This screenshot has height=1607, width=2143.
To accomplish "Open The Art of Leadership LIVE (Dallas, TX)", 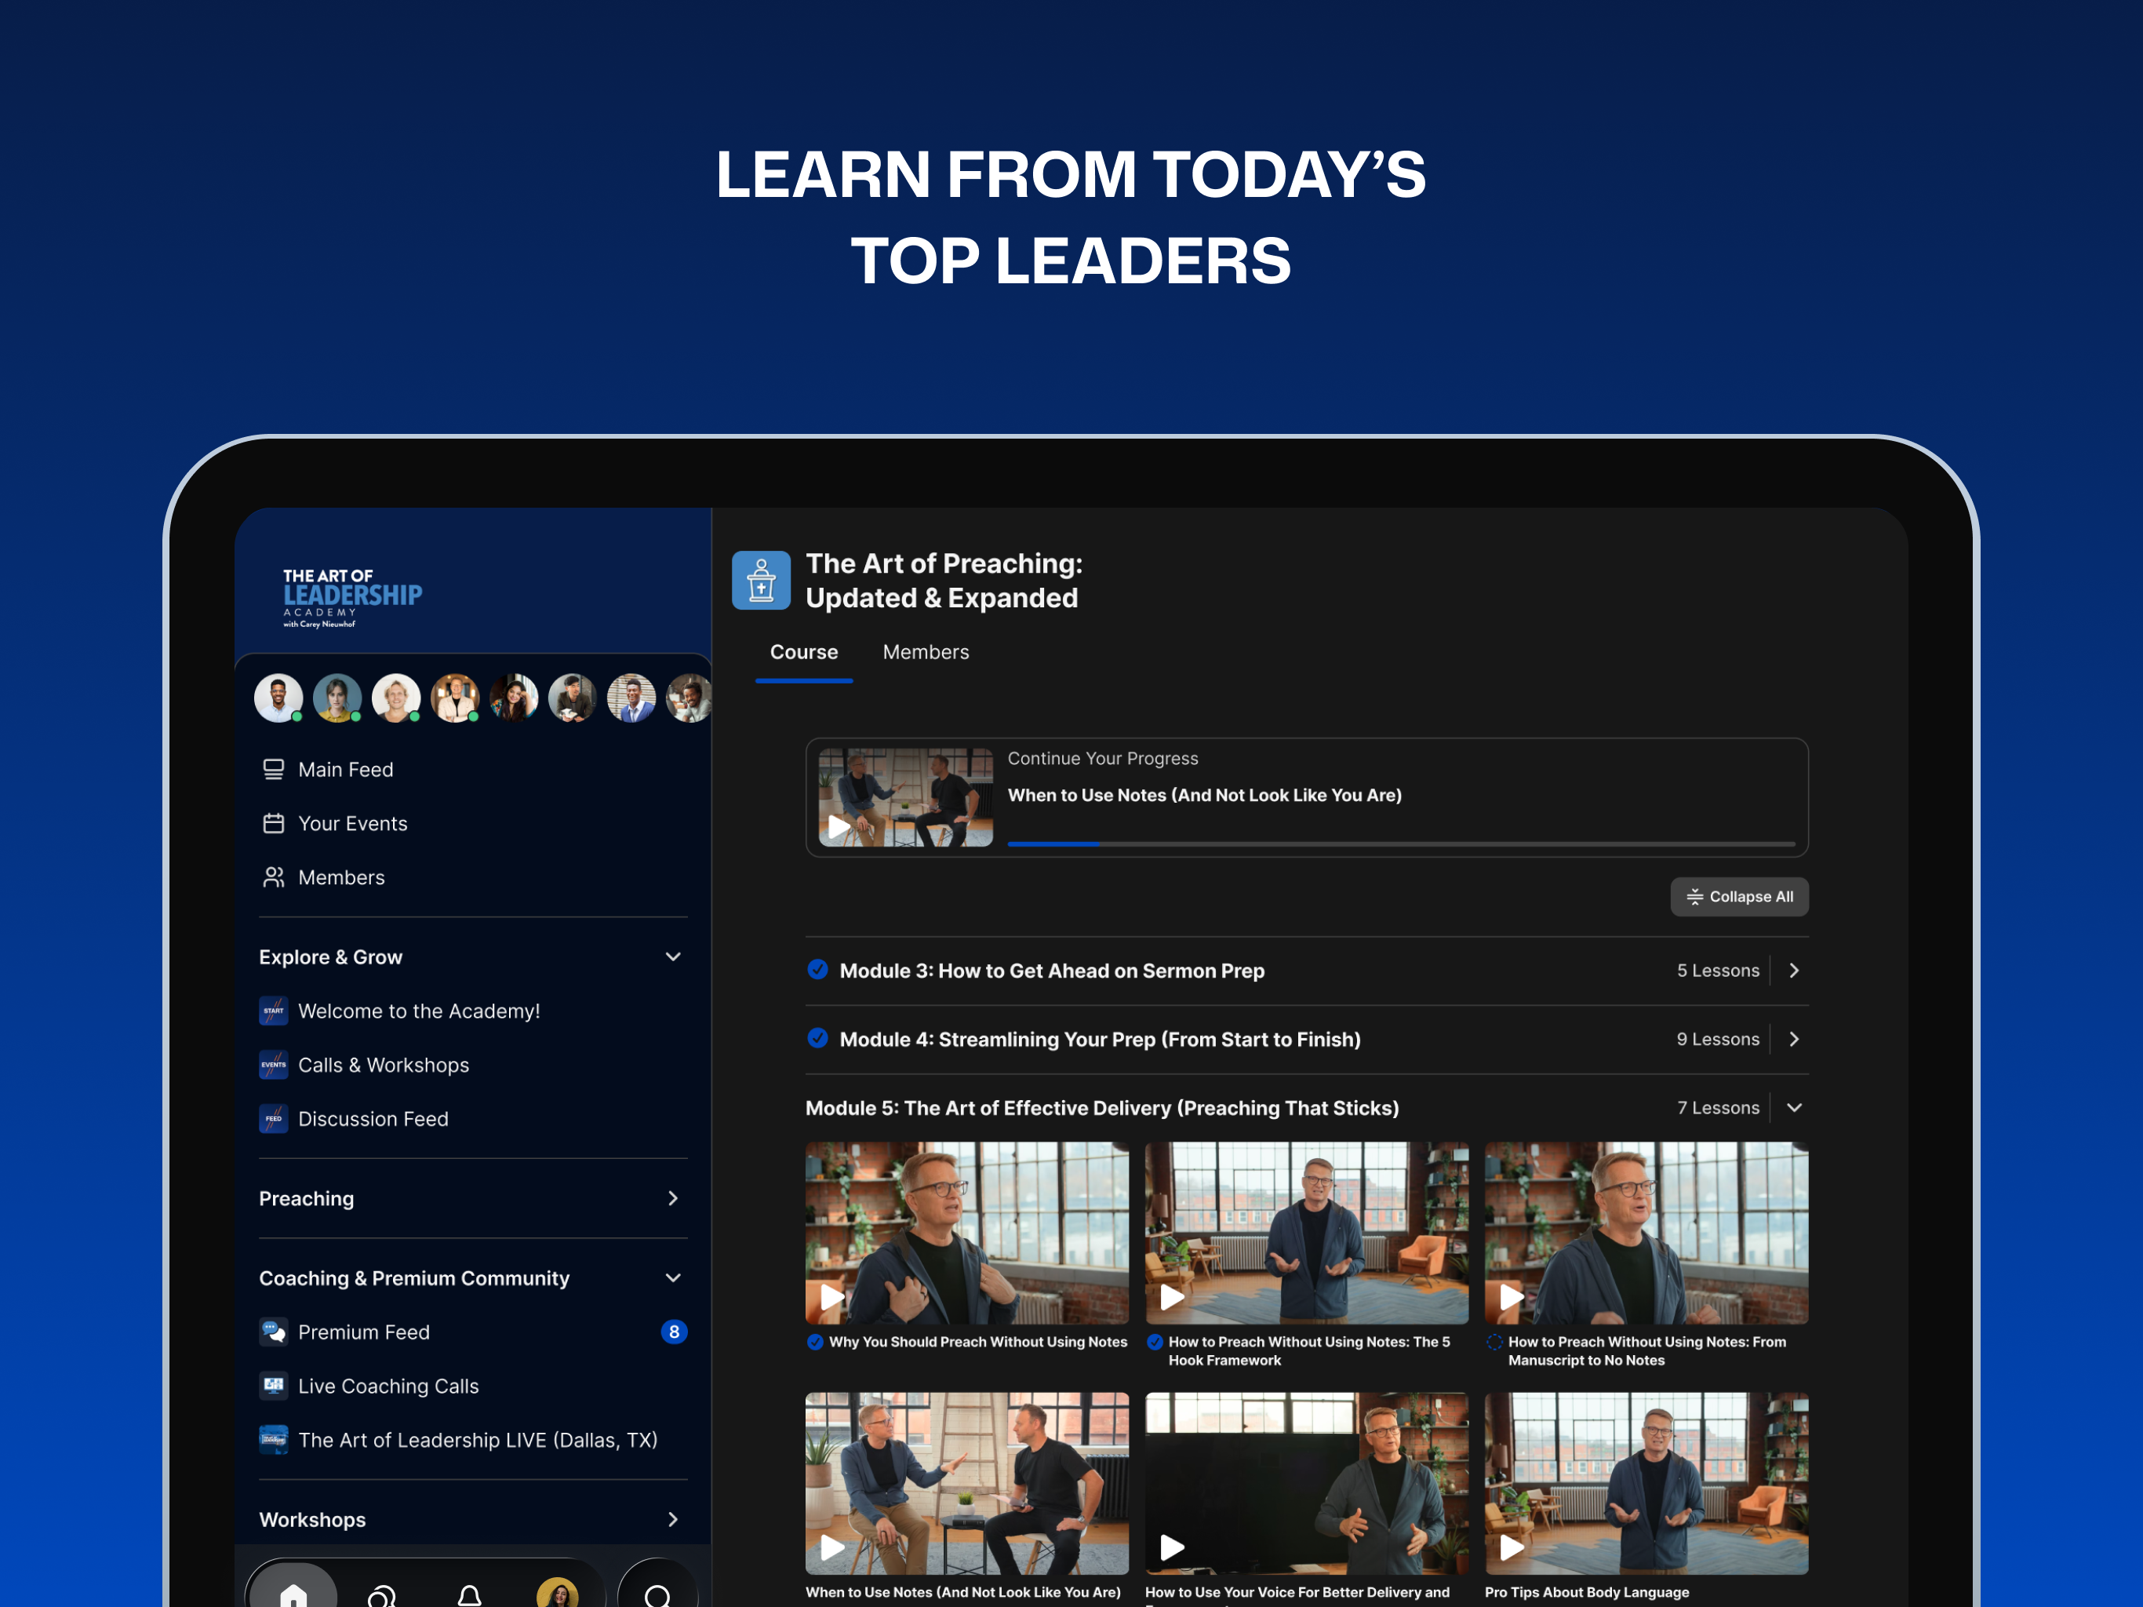I will [478, 1441].
